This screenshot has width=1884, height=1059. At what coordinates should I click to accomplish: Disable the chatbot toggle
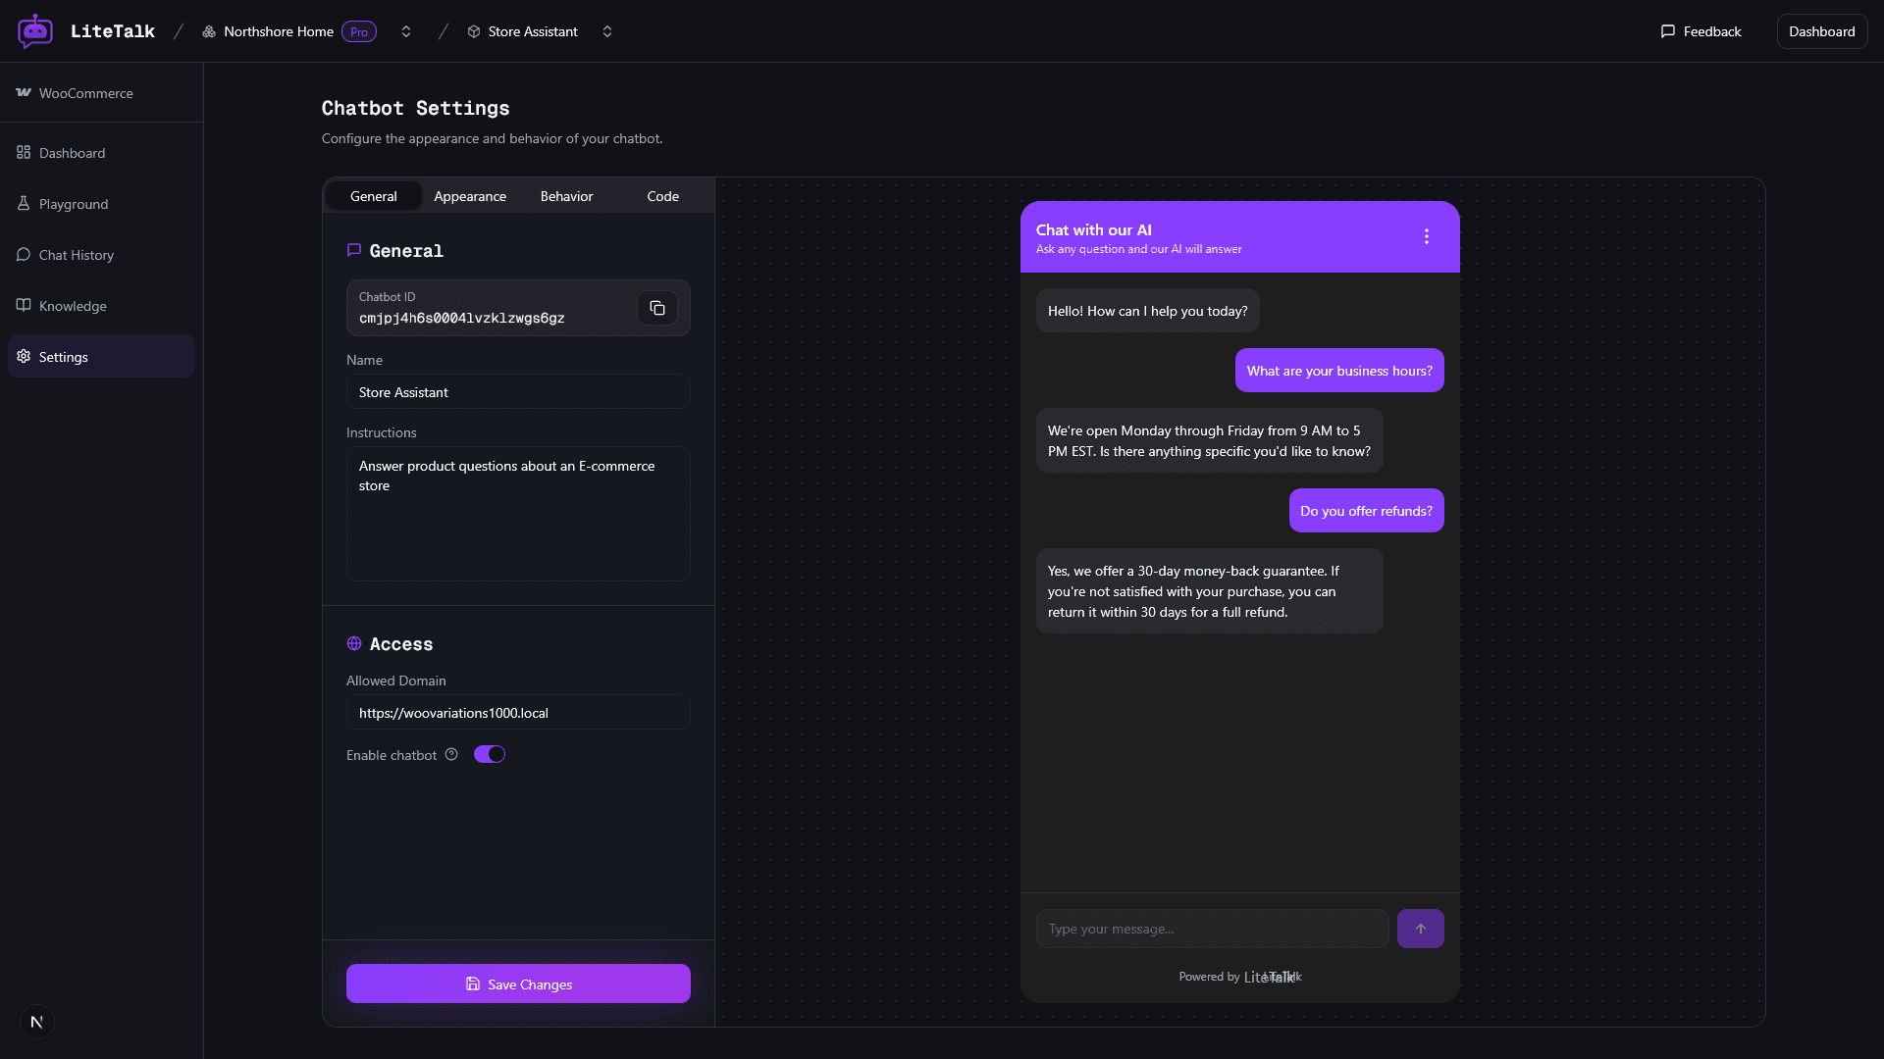pos(489,754)
